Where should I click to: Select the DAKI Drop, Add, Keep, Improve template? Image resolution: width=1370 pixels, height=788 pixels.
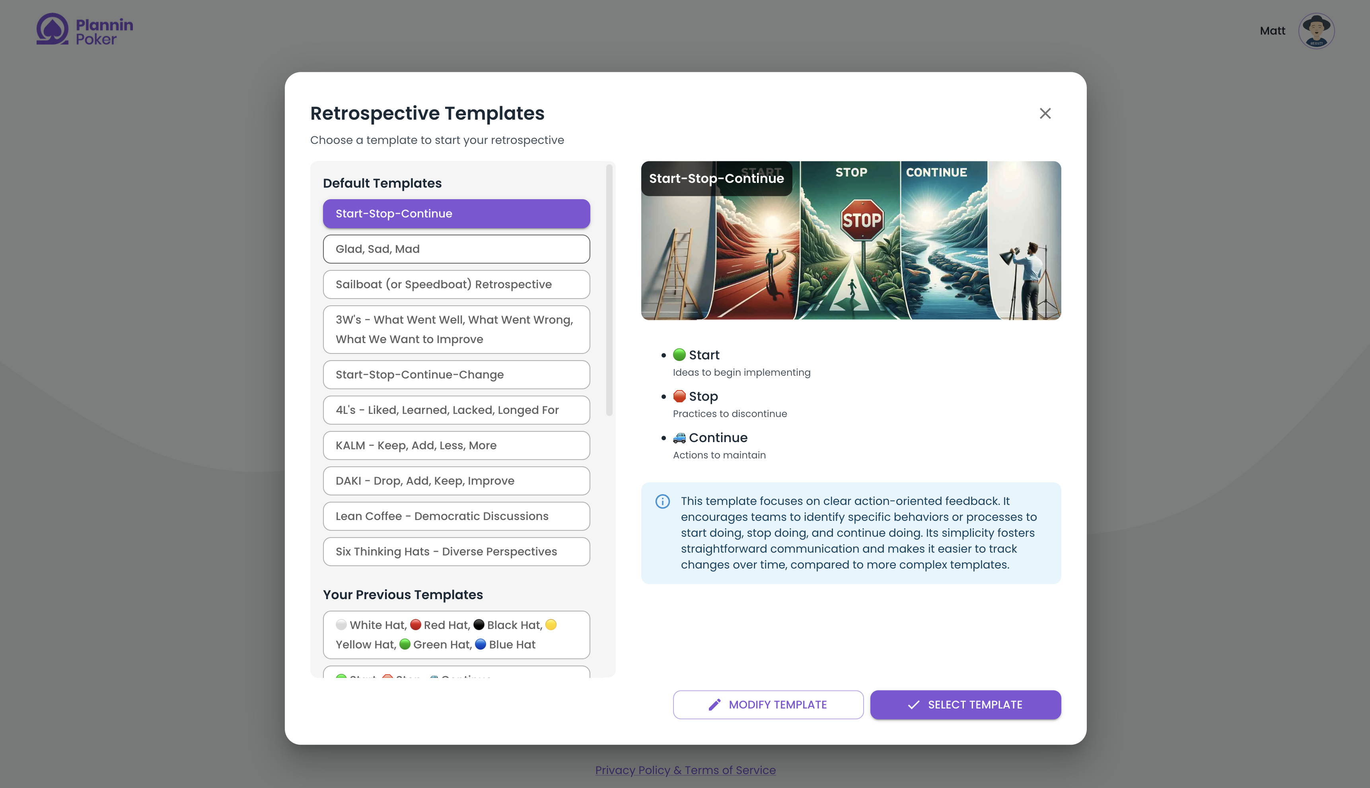click(457, 481)
